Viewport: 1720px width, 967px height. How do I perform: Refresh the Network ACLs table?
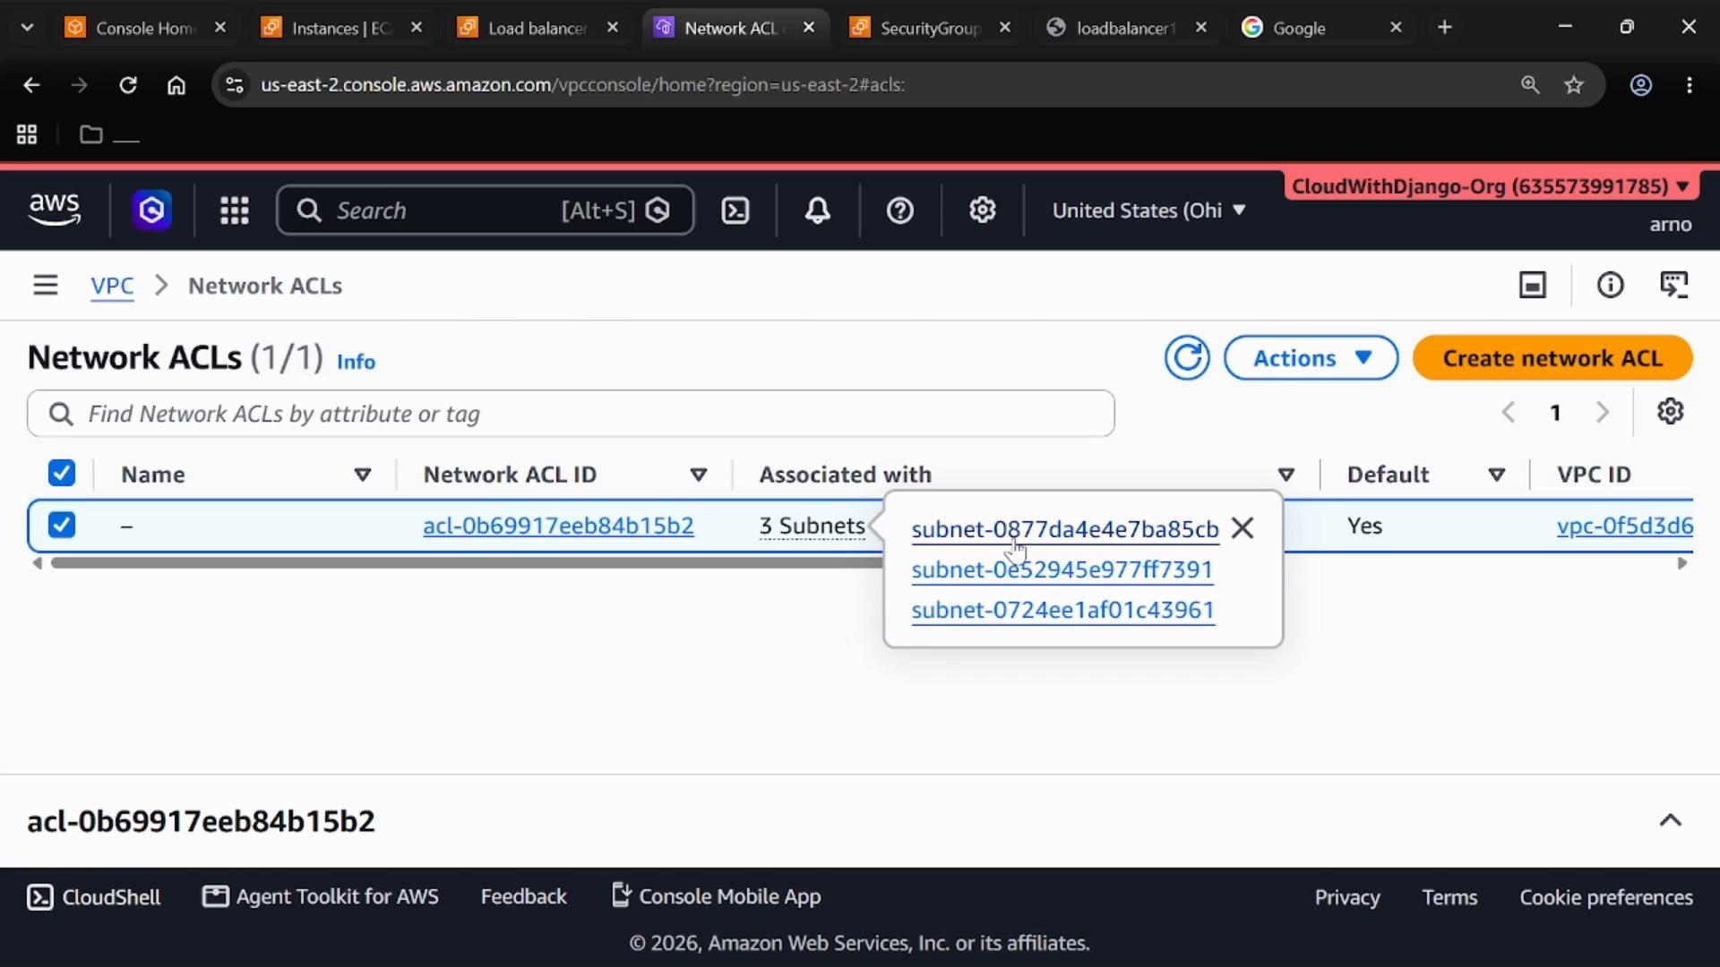pyautogui.click(x=1187, y=358)
